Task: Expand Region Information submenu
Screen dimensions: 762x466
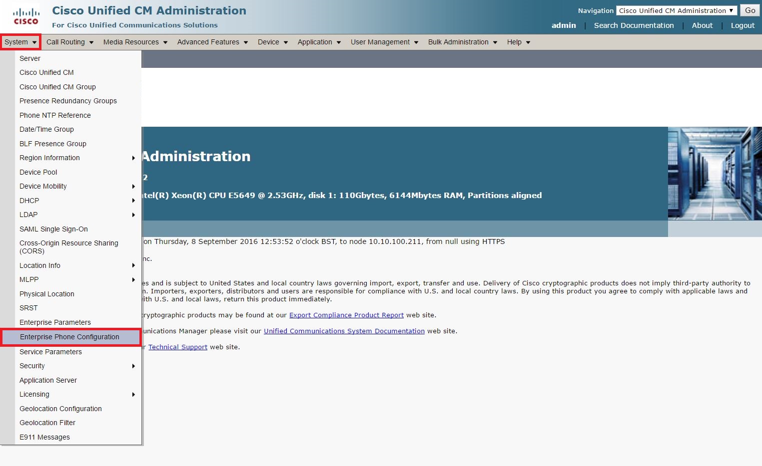Action: pyautogui.click(x=78, y=158)
